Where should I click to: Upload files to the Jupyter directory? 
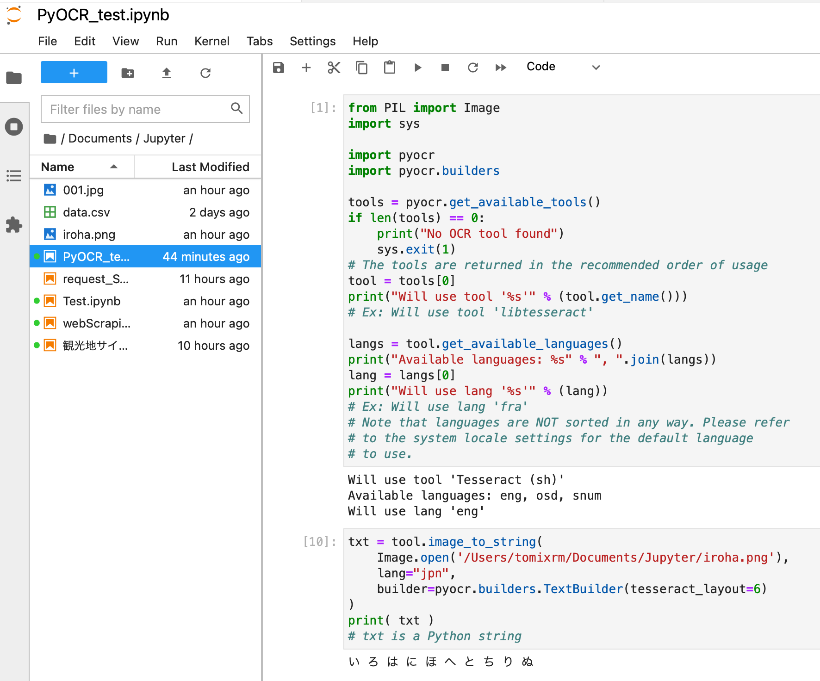pos(167,73)
